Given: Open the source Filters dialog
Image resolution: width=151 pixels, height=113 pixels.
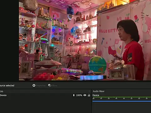Looking at the screenshot, I should coord(53,85).
